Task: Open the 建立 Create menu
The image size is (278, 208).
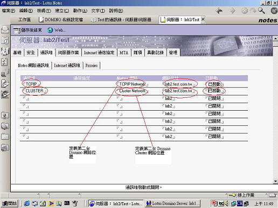Action: click(x=62, y=11)
